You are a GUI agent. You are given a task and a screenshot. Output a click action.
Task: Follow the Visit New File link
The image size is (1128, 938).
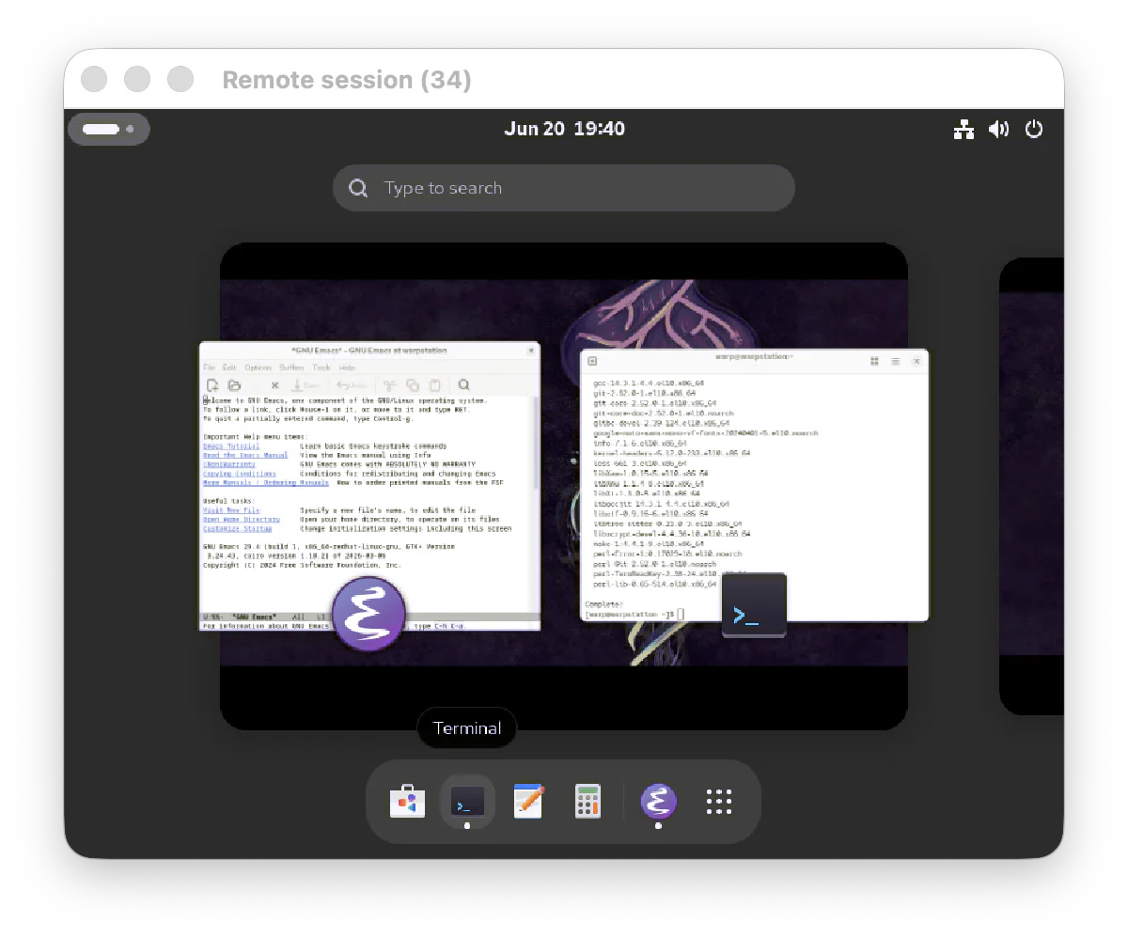pos(231,510)
